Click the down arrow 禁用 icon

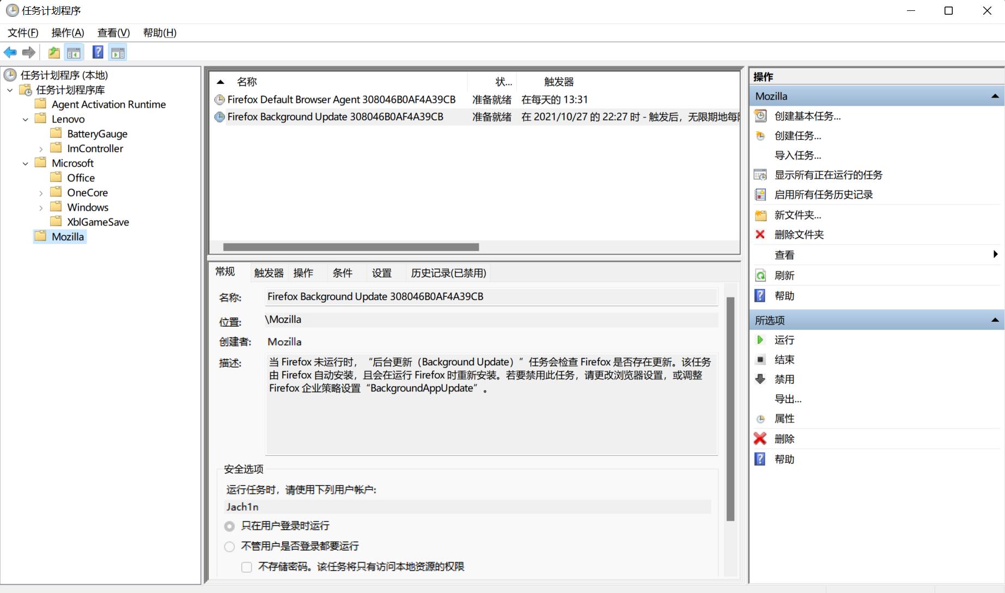(x=760, y=379)
